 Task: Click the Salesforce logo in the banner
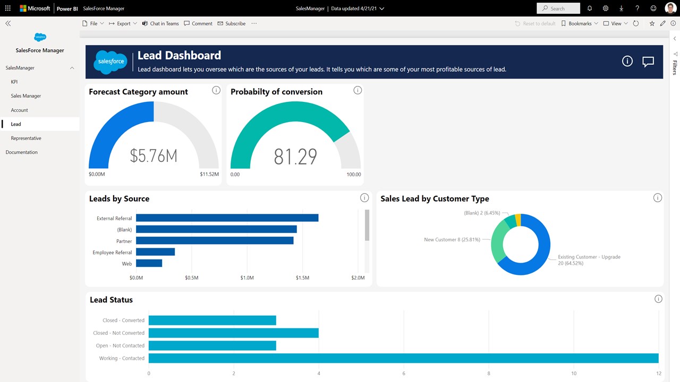click(x=110, y=62)
